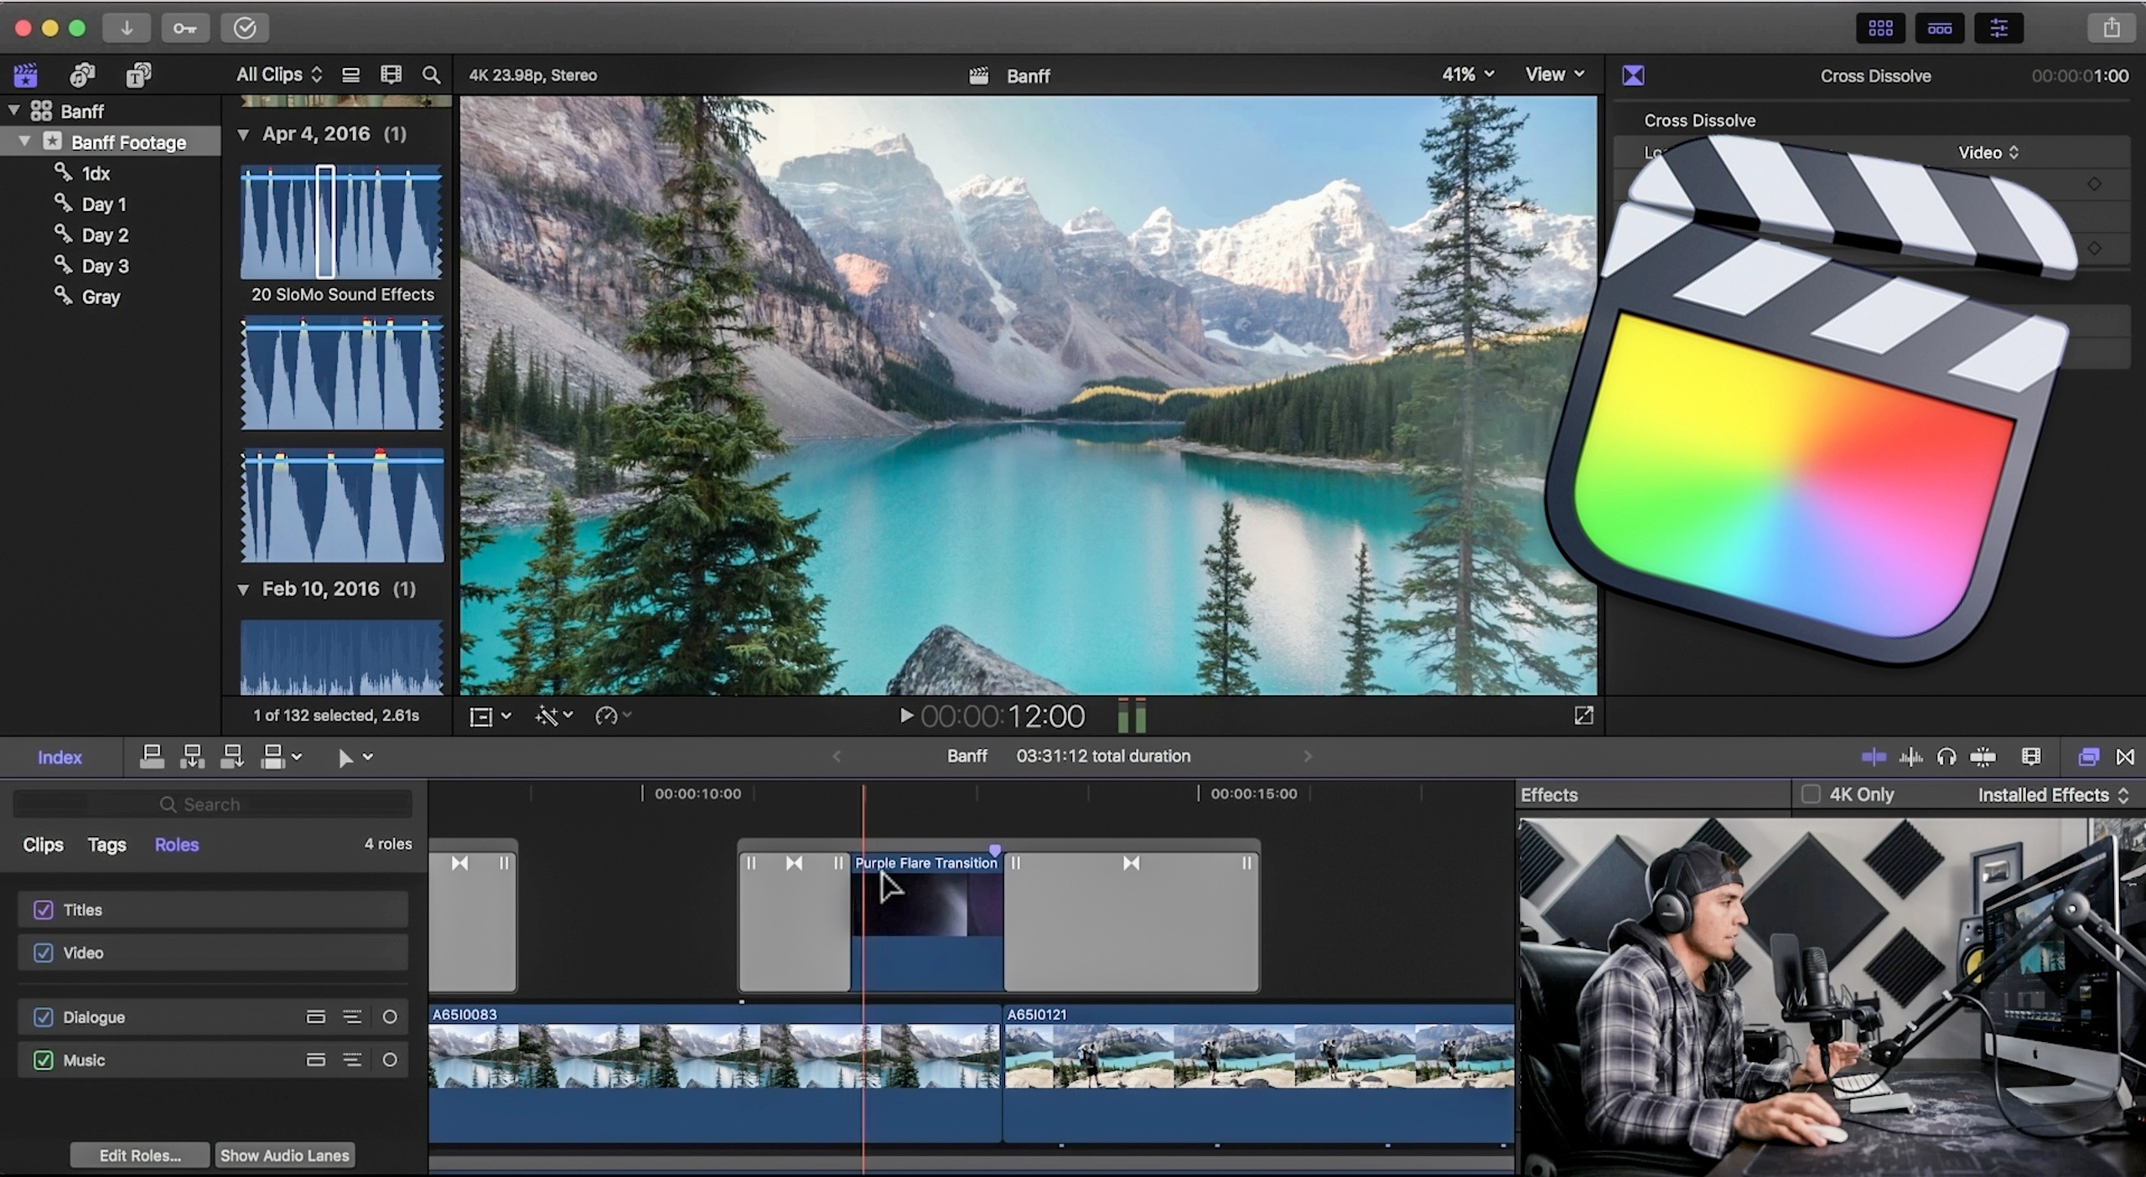Switch to the Tags tab

coord(106,844)
